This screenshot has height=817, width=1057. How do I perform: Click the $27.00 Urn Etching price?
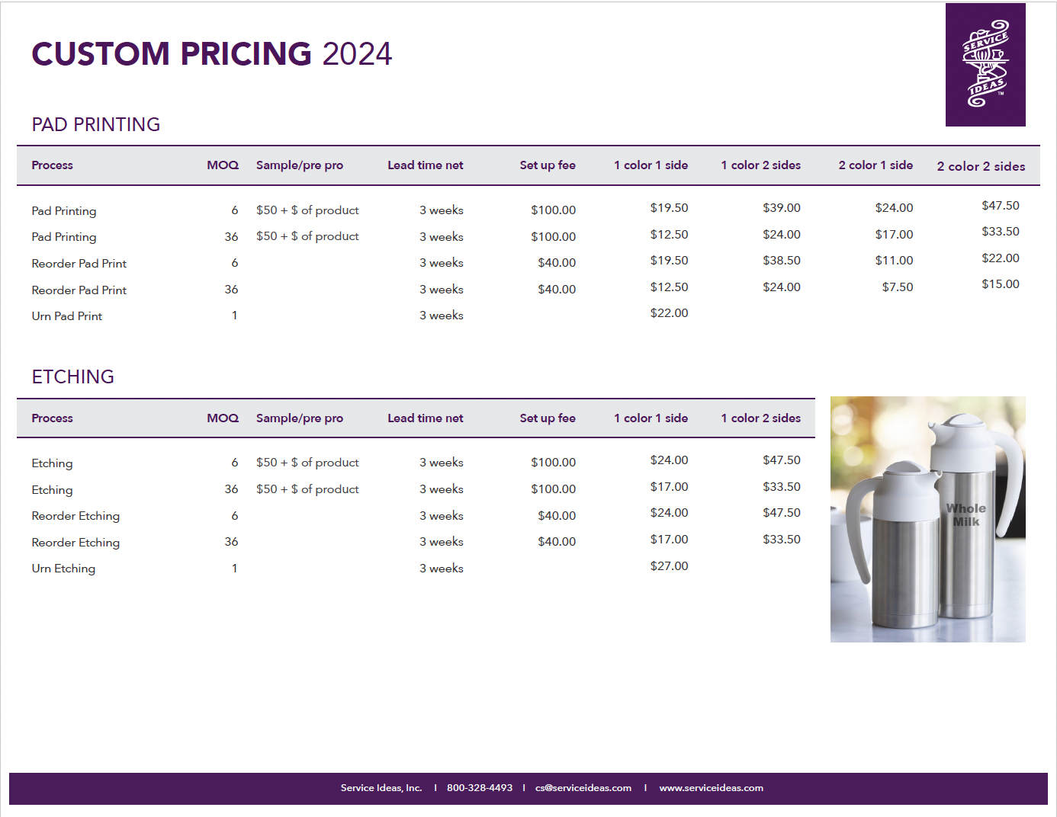[x=669, y=566]
